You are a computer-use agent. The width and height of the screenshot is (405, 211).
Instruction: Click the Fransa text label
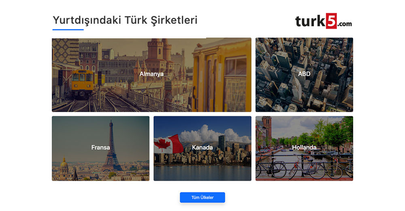(x=101, y=147)
